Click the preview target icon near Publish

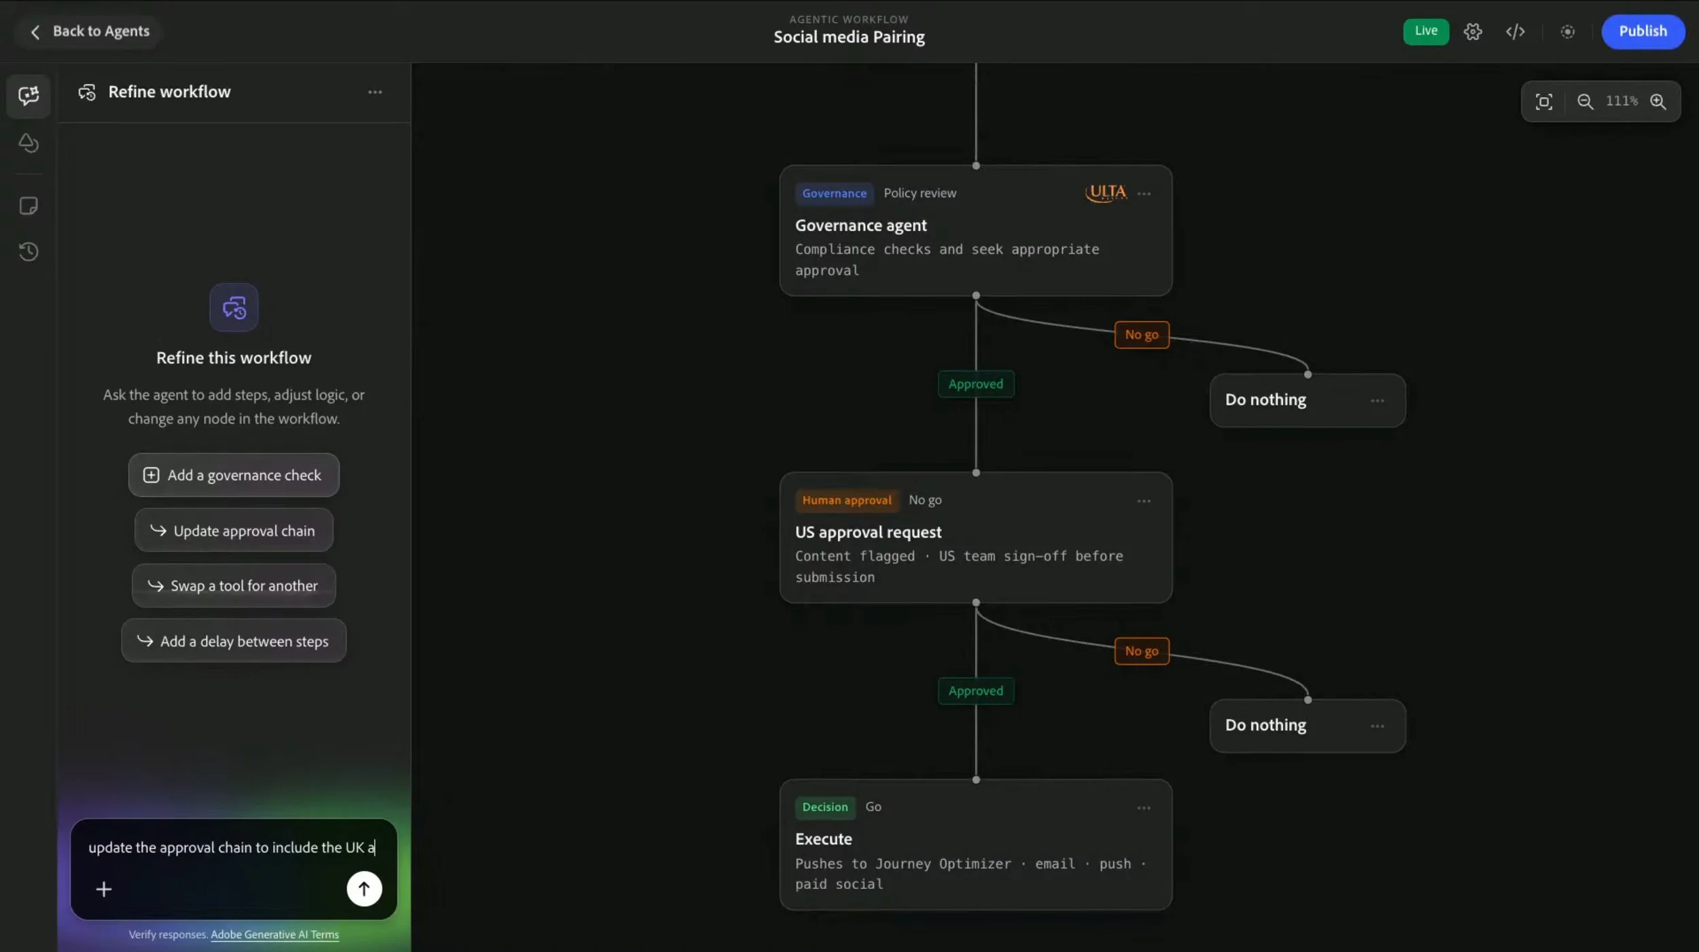coord(1567,31)
